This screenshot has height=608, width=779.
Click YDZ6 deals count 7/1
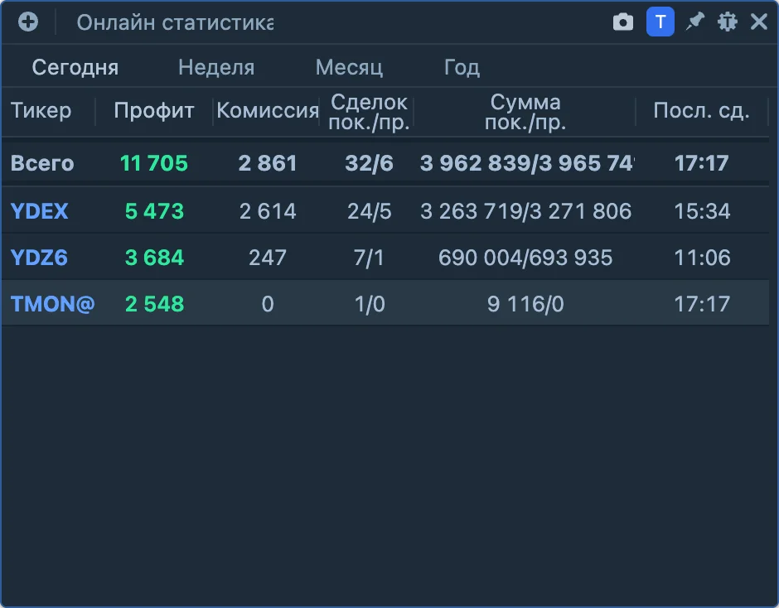tap(369, 258)
